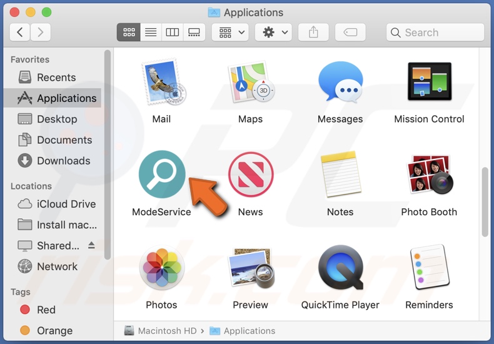Click the Edit Tags toolbar button
Screen dimensions: 494x344
point(350,32)
